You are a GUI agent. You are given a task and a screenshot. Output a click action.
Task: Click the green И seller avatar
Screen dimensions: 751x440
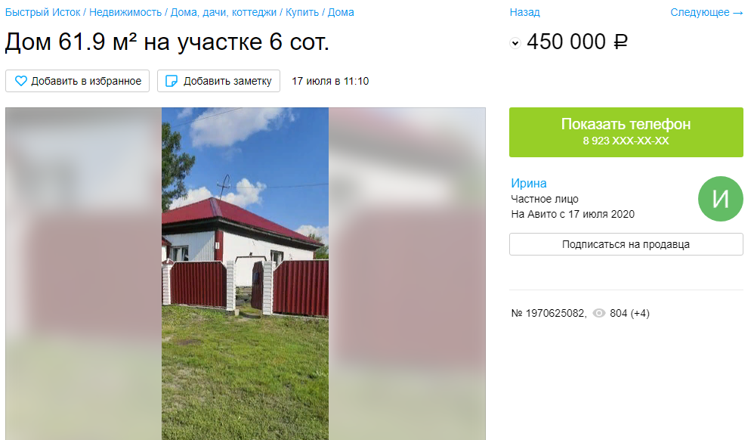click(720, 199)
